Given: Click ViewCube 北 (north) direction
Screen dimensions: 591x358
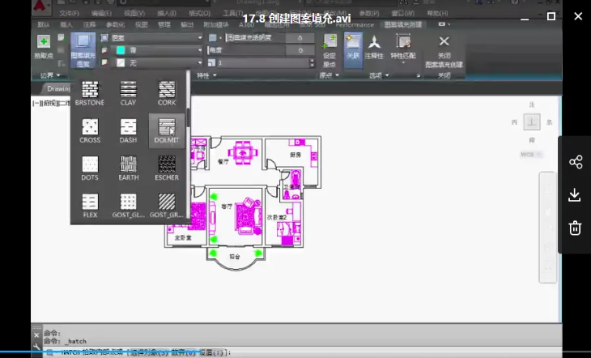Looking at the screenshot, I should pyautogui.click(x=532, y=104).
